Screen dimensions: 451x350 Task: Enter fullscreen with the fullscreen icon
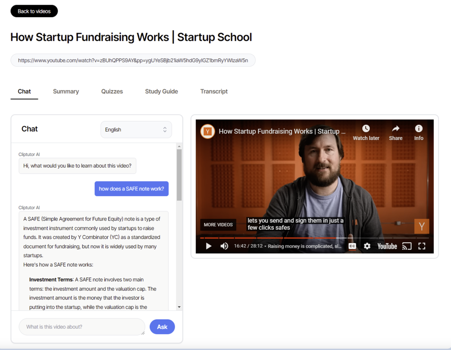pyautogui.click(x=422, y=246)
